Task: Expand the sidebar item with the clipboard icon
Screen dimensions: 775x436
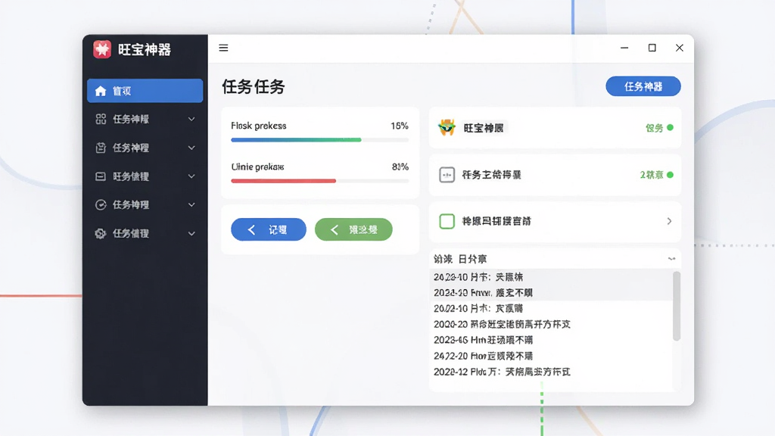Action: click(x=191, y=148)
